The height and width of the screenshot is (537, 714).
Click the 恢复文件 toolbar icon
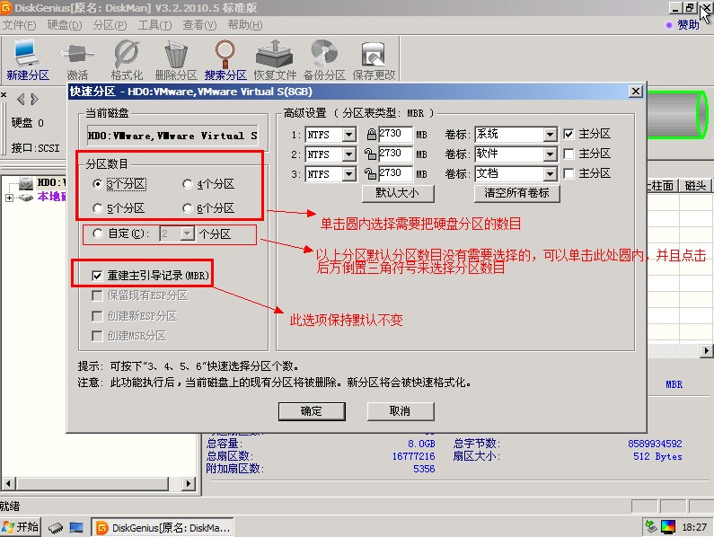pyautogui.click(x=275, y=60)
